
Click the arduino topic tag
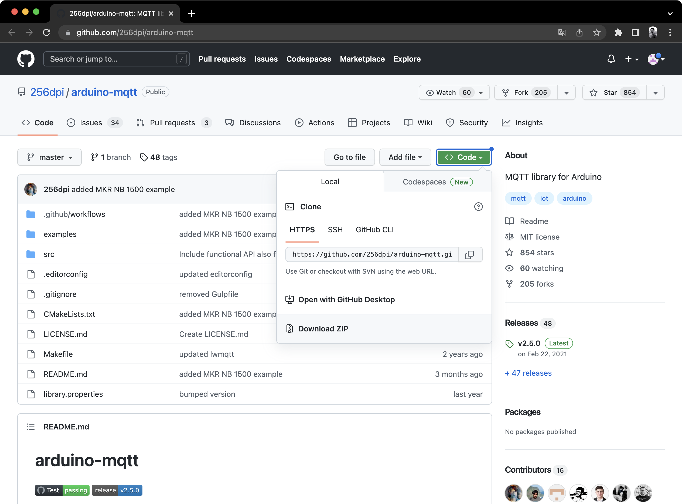574,198
